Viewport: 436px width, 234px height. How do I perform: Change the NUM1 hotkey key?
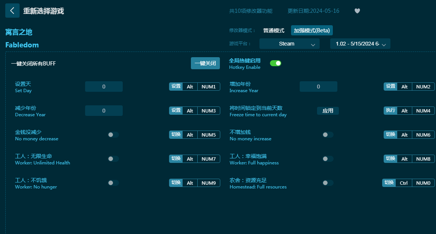tap(209, 87)
